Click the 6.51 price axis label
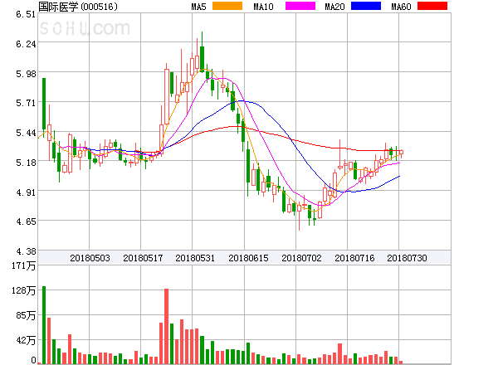The image size is (498, 365). tap(26, 14)
